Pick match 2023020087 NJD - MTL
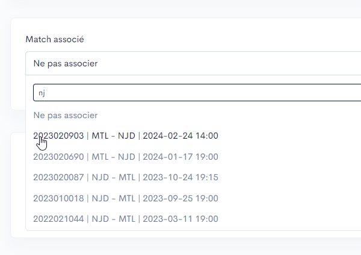Image resolution: width=361 pixels, height=255 pixels. pos(125,177)
